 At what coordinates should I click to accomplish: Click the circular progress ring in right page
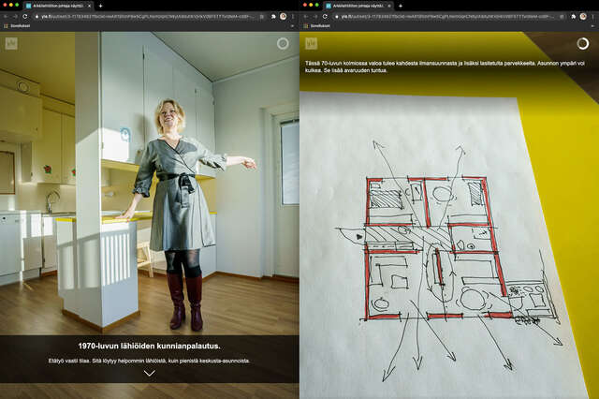[583, 43]
